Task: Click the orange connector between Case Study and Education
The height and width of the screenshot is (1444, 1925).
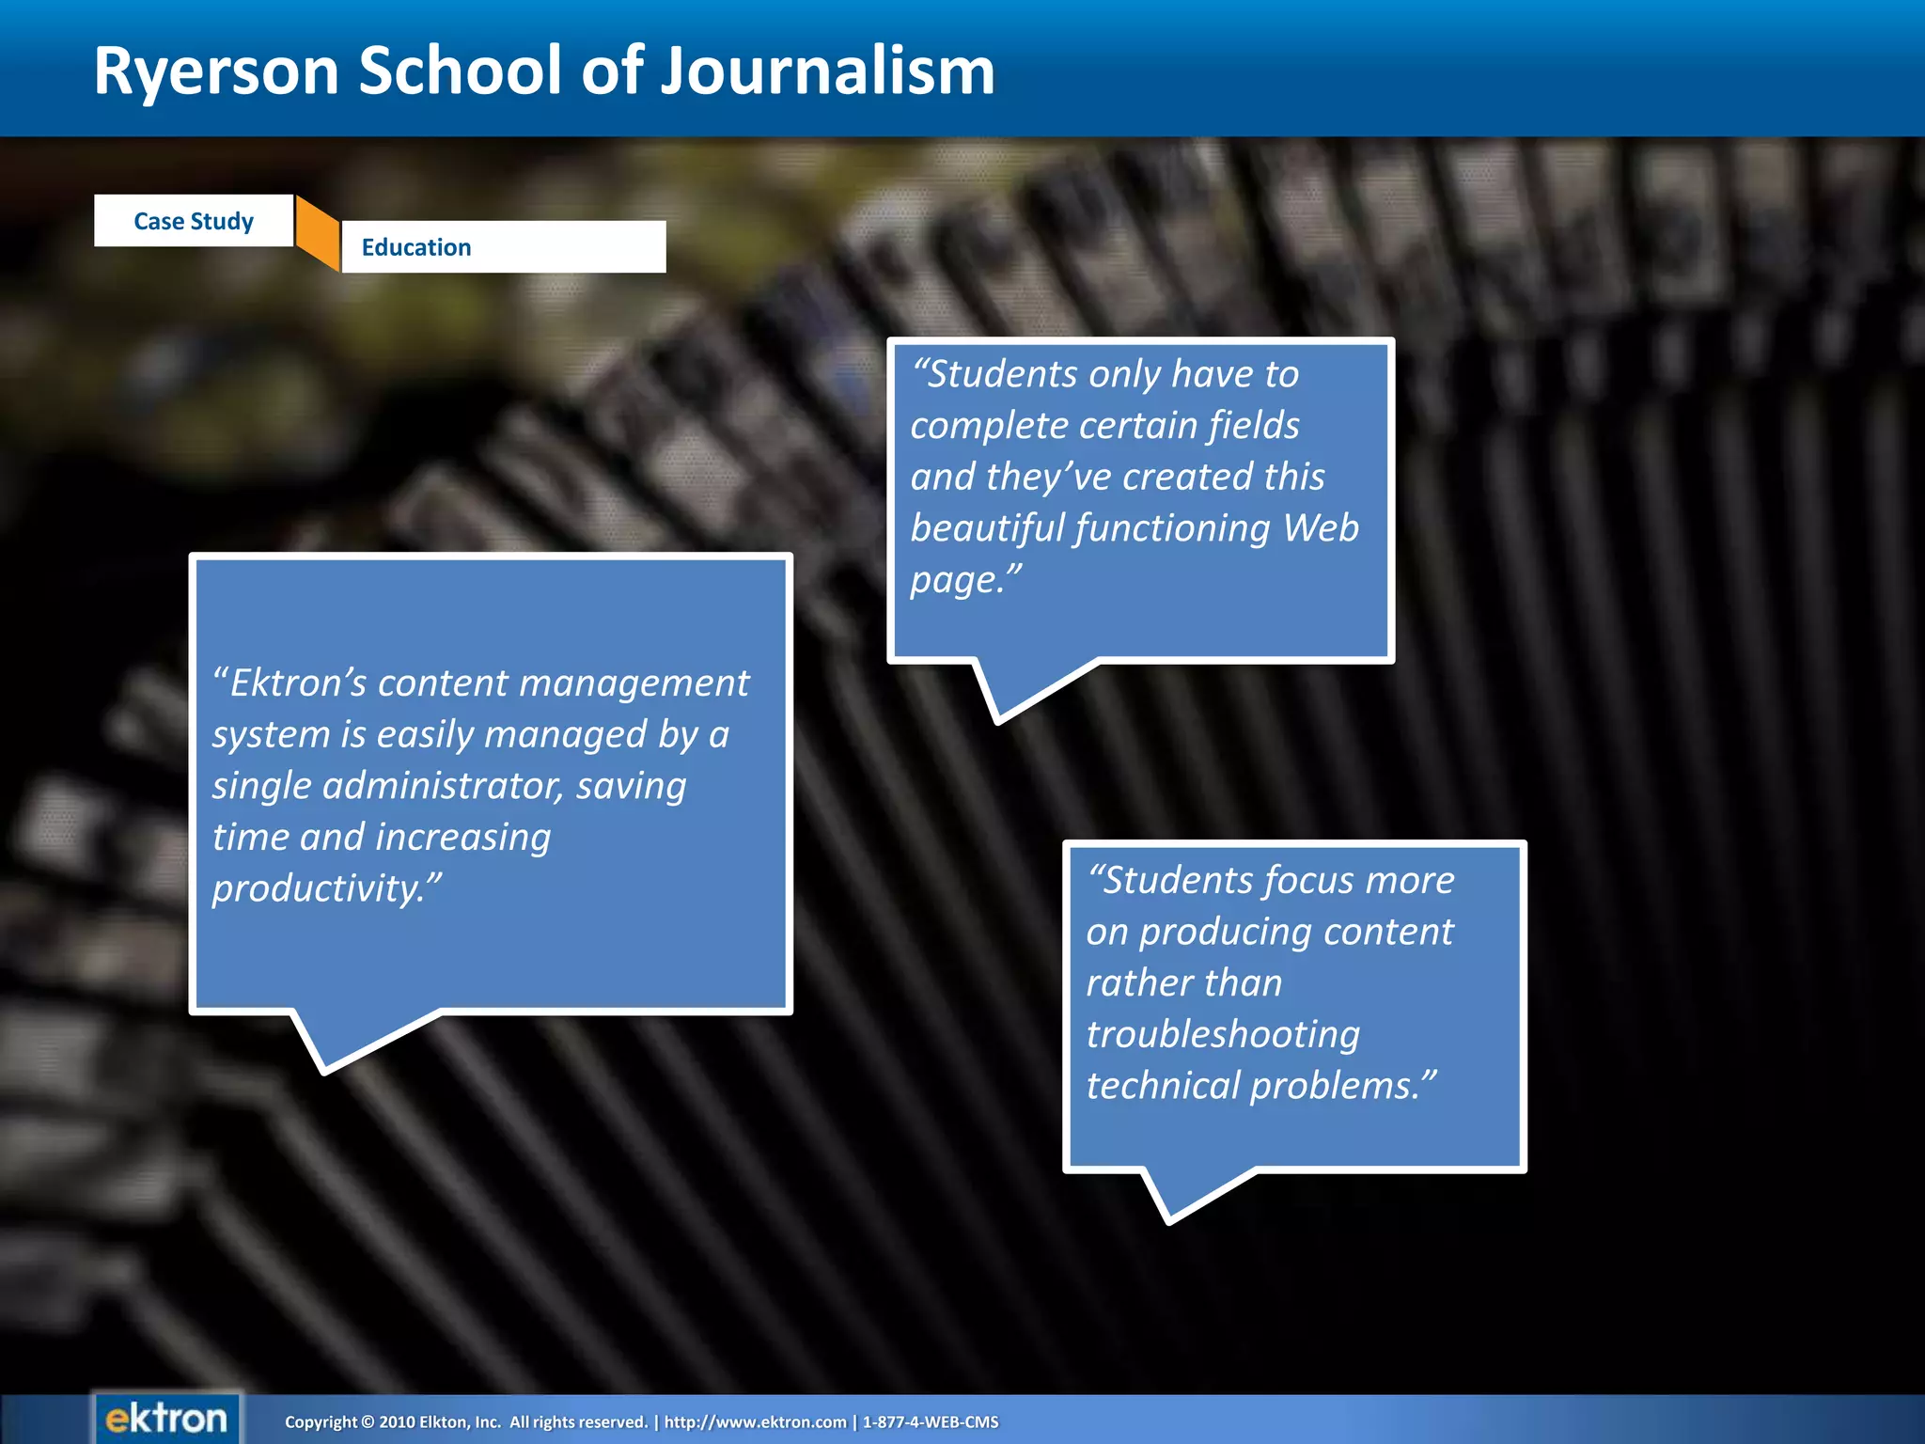Action: 318,233
